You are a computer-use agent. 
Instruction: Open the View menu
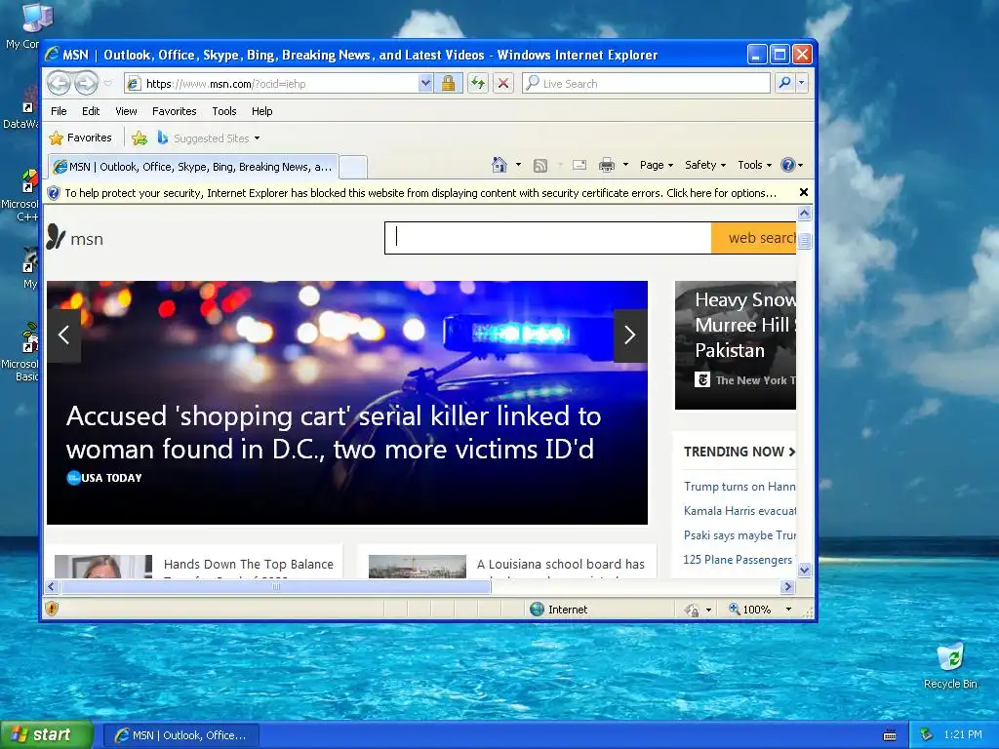126,111
